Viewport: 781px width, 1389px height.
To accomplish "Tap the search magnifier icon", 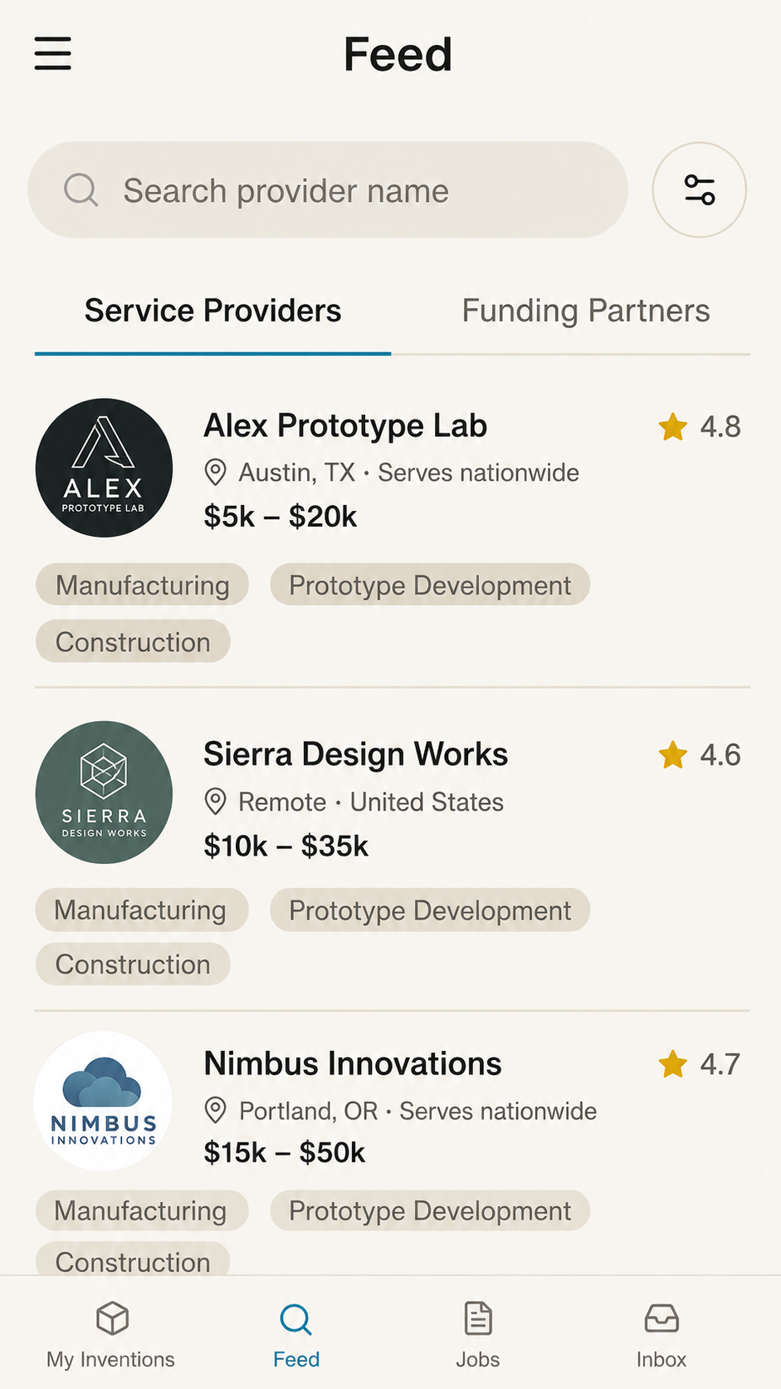I will point(81,190).
